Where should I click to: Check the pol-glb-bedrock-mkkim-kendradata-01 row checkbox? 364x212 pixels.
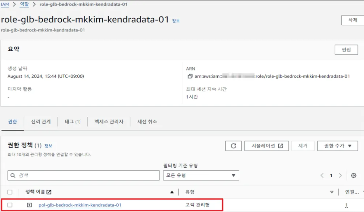[x=10, y=205]
